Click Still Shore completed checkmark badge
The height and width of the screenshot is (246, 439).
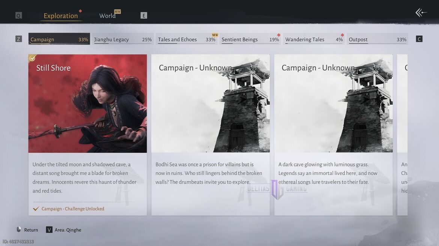33,58
